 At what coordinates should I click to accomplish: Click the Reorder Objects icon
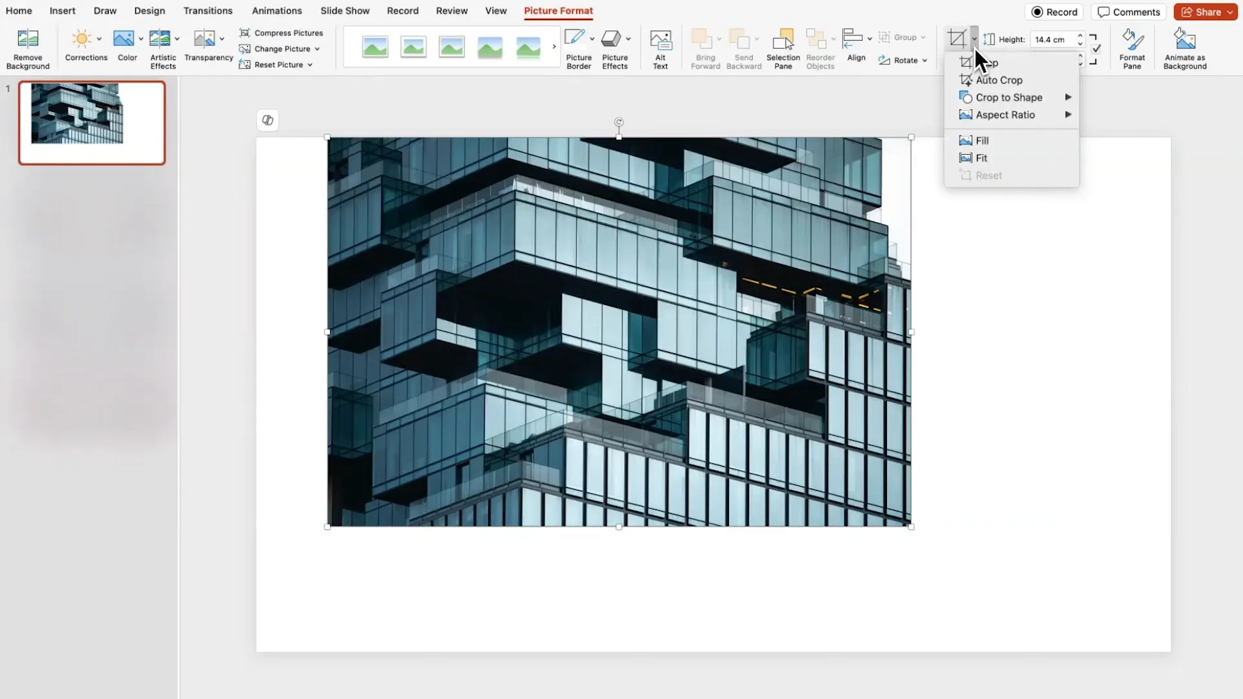pyautogui.click(x=816, y=39)
